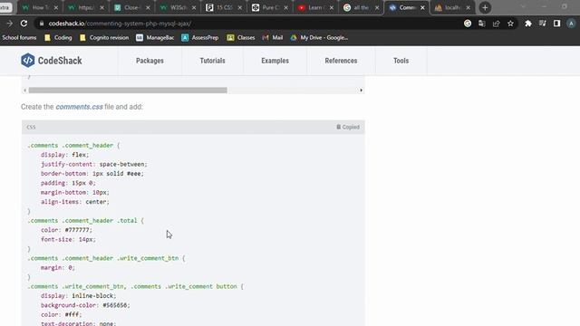Open the Cognito revision bookmark folder
Screen dimensions: 580x326
[x=104, y=37]
